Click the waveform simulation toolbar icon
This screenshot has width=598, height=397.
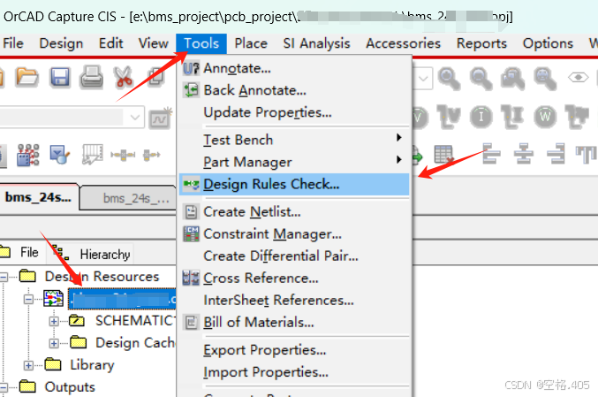(161, 118)
